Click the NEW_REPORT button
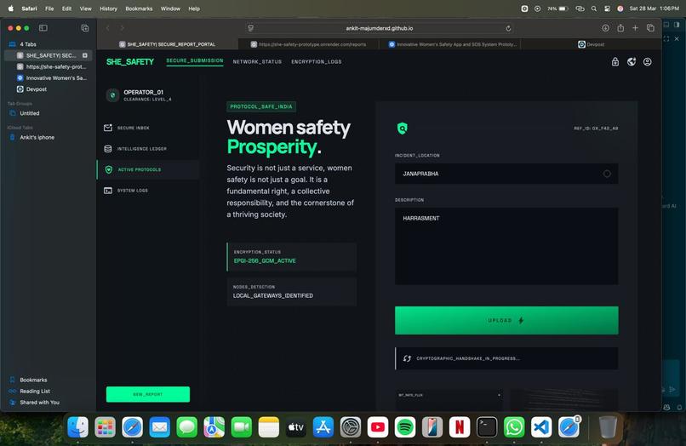This screenshot has height=446, width=686. (148, 394)
